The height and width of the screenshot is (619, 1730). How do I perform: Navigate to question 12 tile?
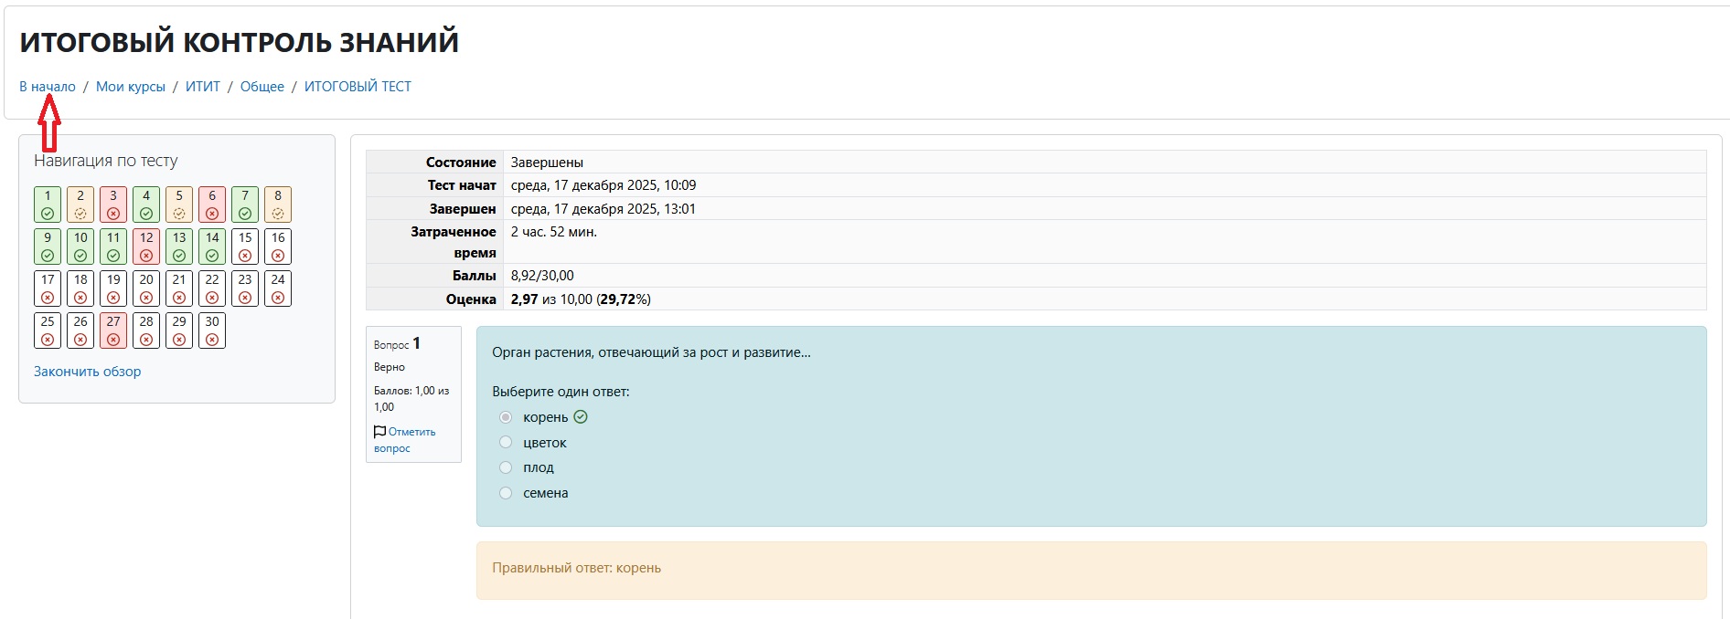coord(146,247)
